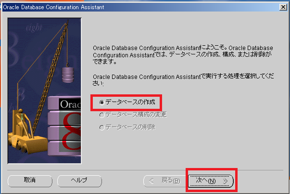Click the 取消 cancel button

(x=30, y=181)
